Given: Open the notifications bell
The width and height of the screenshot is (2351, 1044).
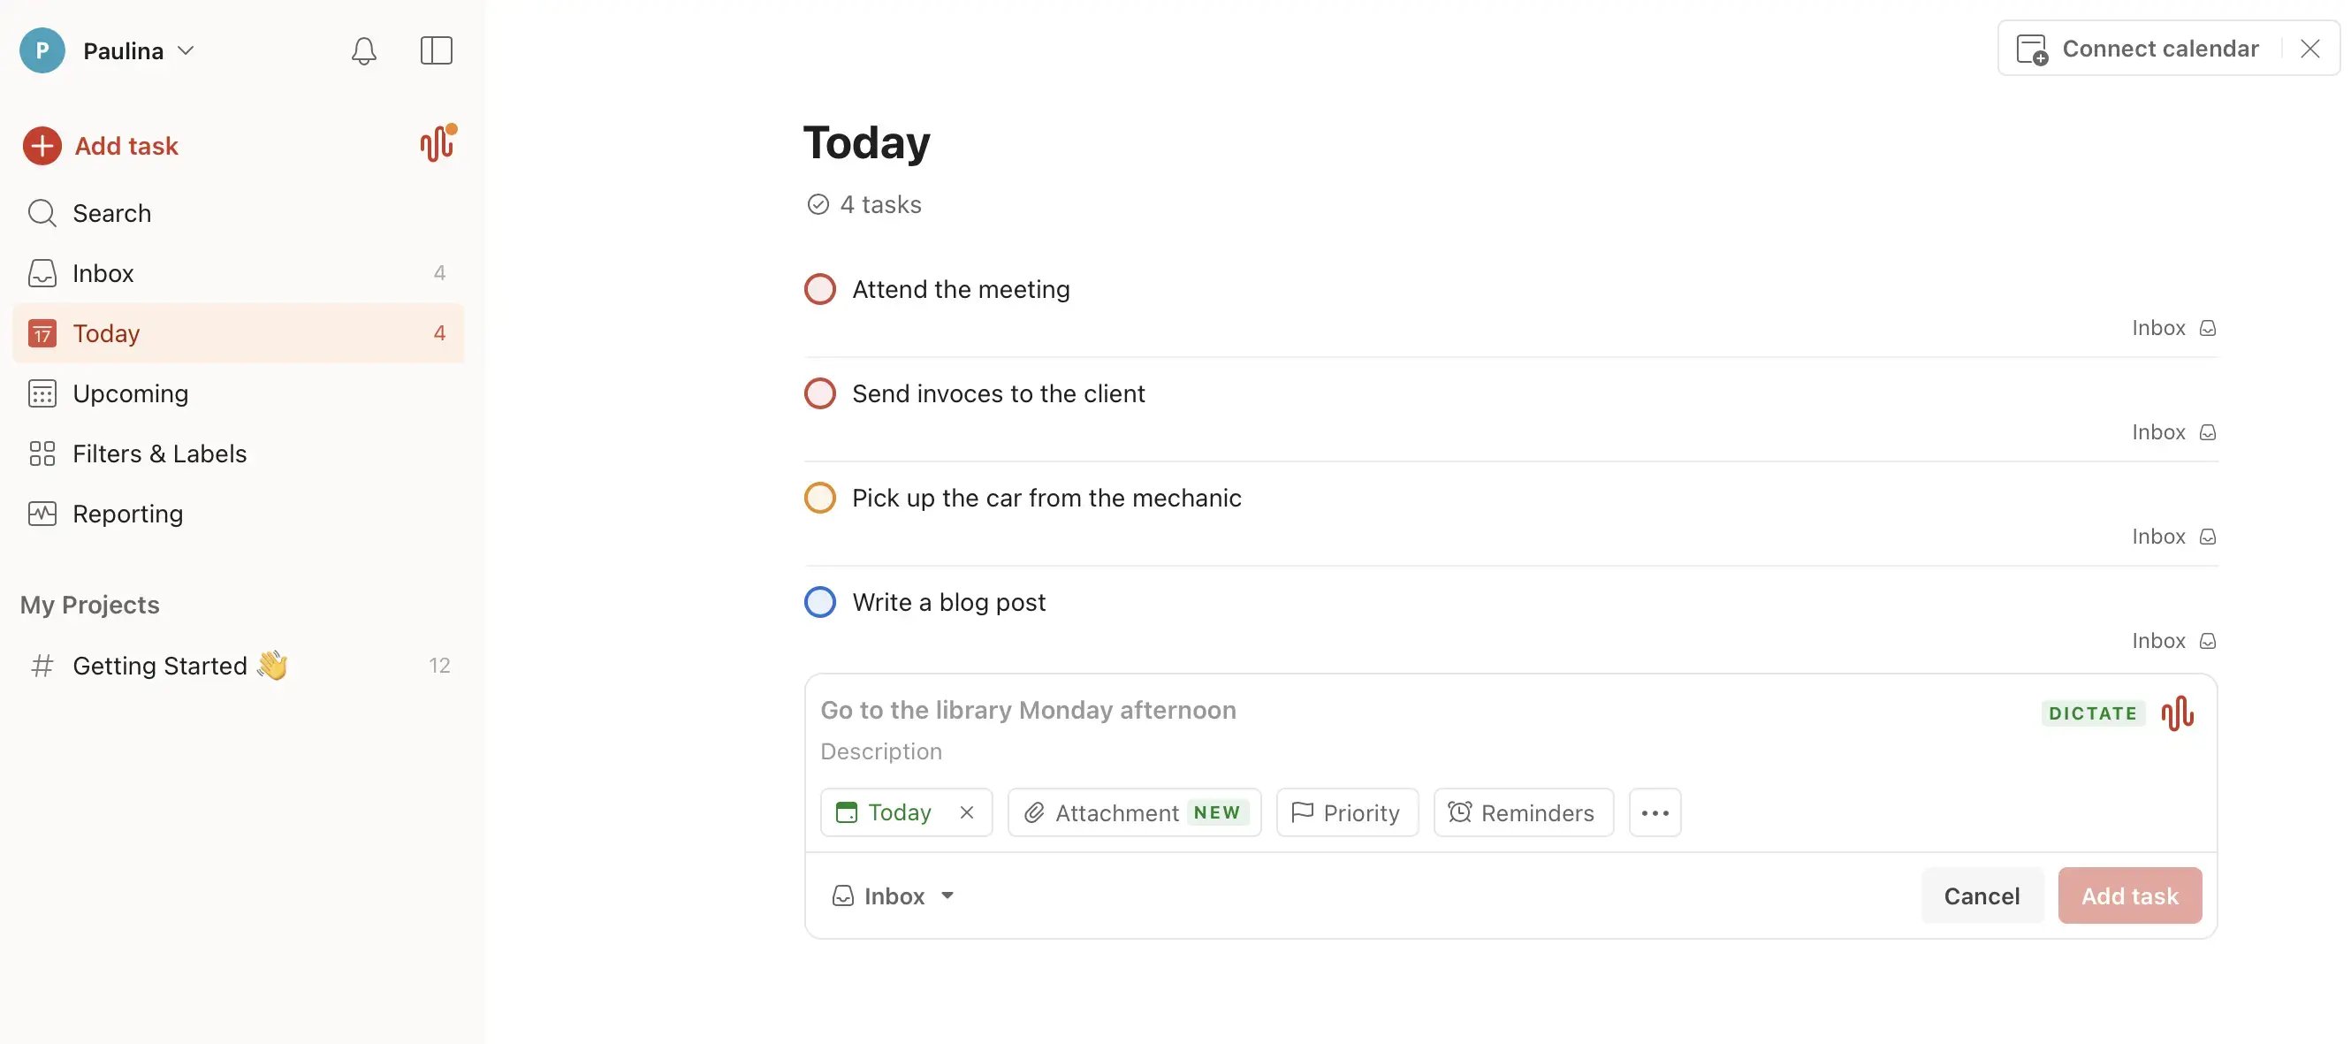Looking at the screenshot, I should (362, 51).
